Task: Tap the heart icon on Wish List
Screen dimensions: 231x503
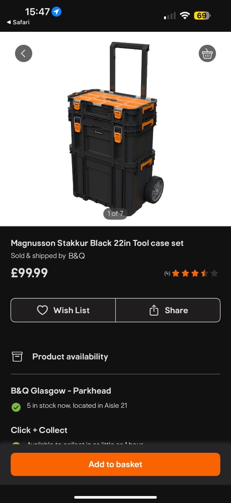Action: (x=42, y=310)
